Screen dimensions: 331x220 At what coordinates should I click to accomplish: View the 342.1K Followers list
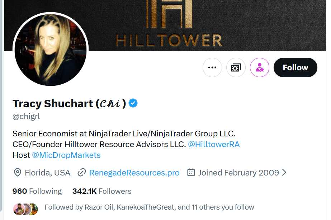tap(102, 191)
